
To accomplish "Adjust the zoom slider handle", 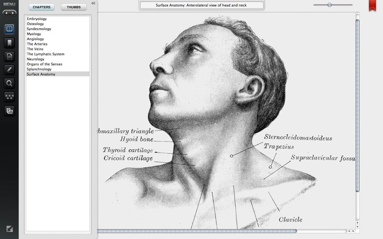I will tap(329, 5).
